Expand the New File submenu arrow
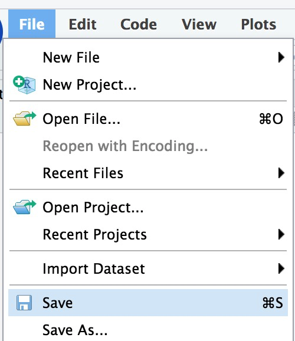 click(281, 57)
